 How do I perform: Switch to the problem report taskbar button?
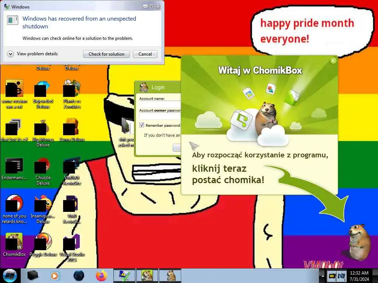124,276
